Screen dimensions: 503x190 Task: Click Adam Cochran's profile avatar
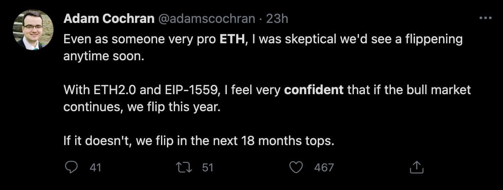(33, 30)
